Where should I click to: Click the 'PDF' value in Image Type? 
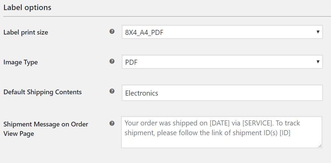click(x=131, y=62)
